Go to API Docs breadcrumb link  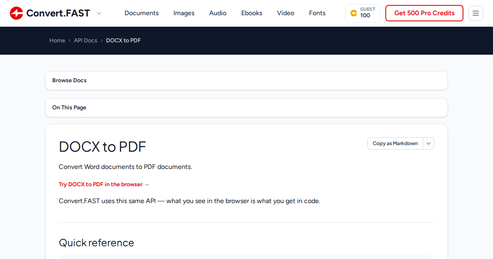tap(85, 40)
